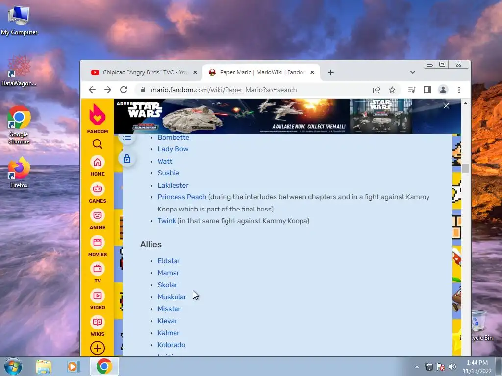
Task: Open the Eldstar link
Action: tap(169, 261)
